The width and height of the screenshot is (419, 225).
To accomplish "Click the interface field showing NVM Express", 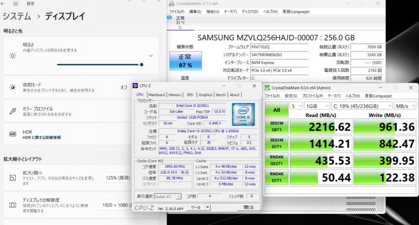I will click(x=279, y=62).
